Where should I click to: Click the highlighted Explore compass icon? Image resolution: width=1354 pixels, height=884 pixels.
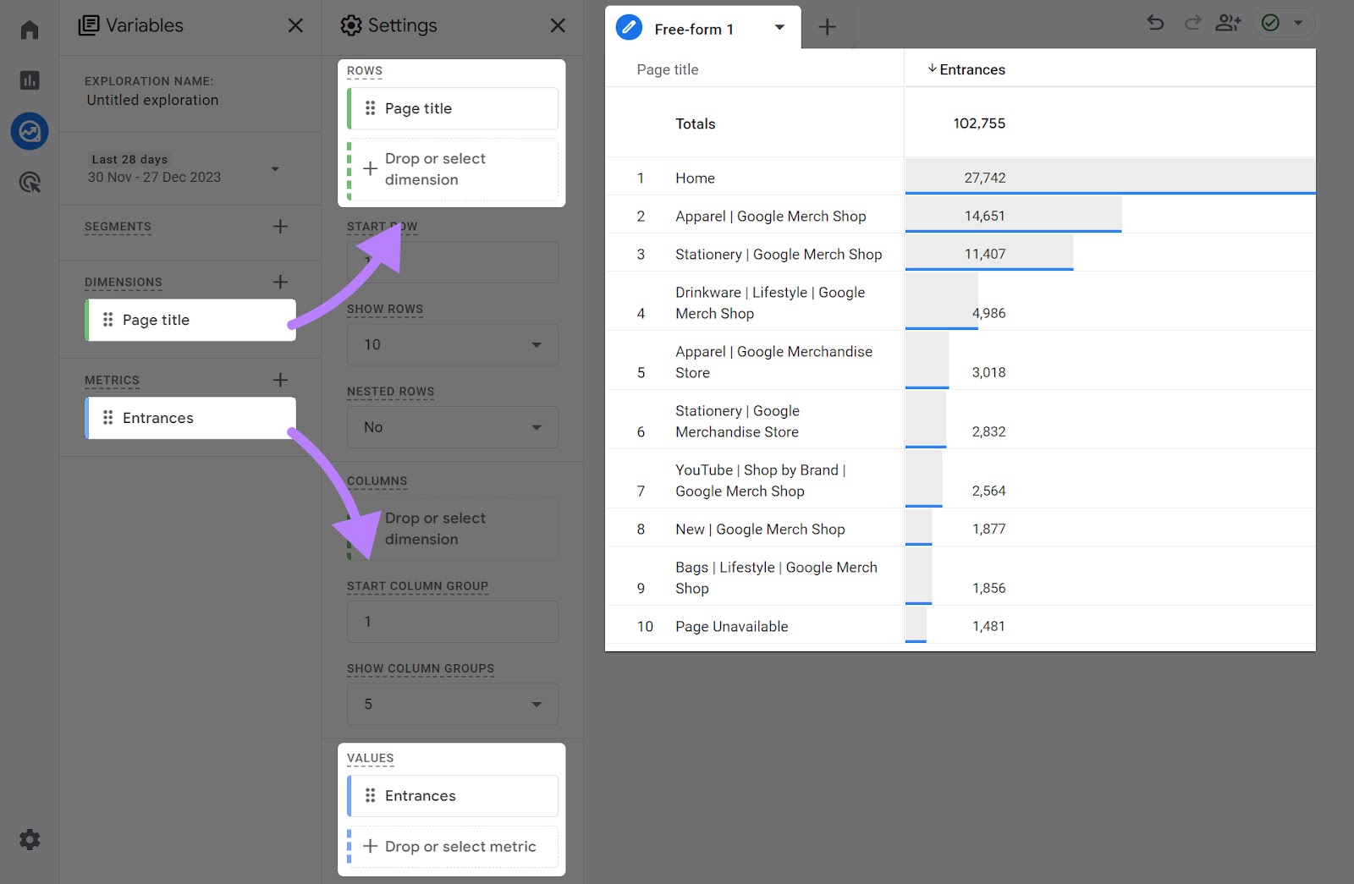(29, 131)
